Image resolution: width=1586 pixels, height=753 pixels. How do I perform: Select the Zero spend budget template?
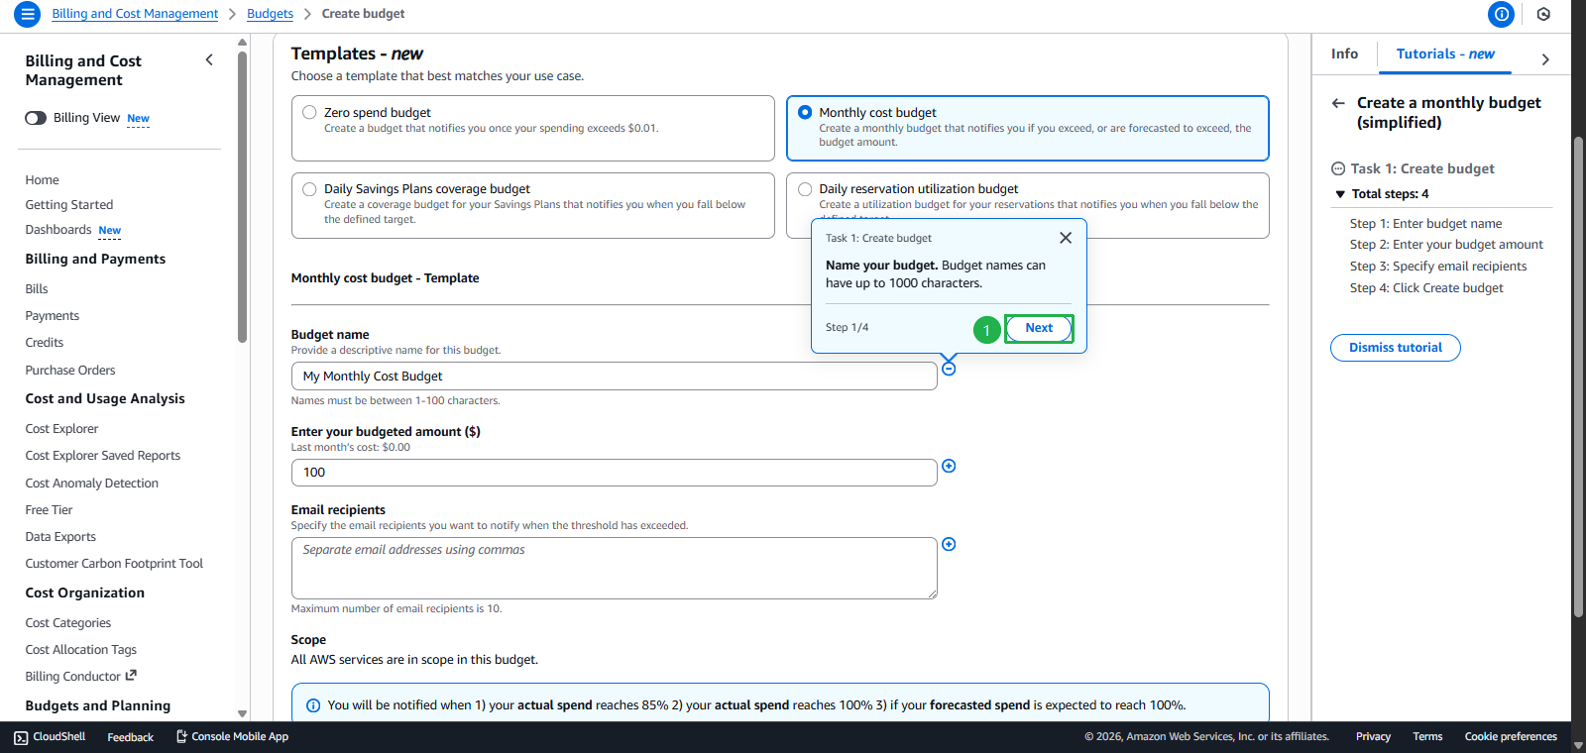310,113
